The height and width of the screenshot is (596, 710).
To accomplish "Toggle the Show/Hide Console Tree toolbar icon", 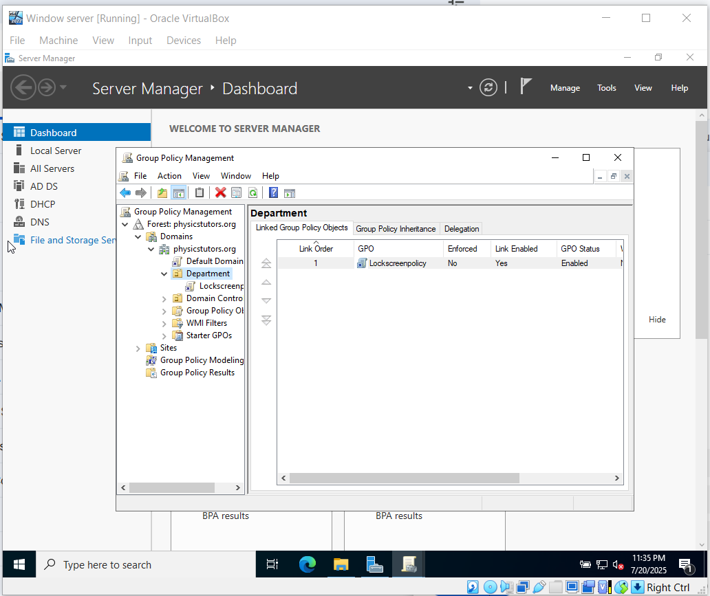I will pos(179,192).
